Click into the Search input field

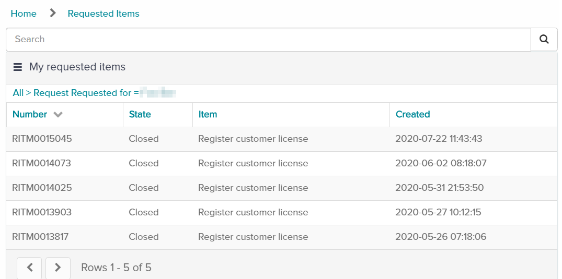point(268,39)
